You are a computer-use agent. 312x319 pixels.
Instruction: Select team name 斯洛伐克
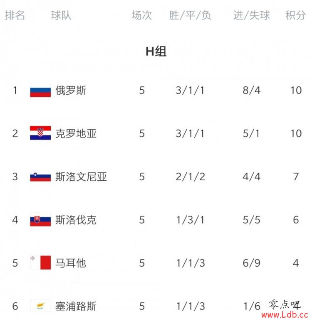[x=76, y=220]
